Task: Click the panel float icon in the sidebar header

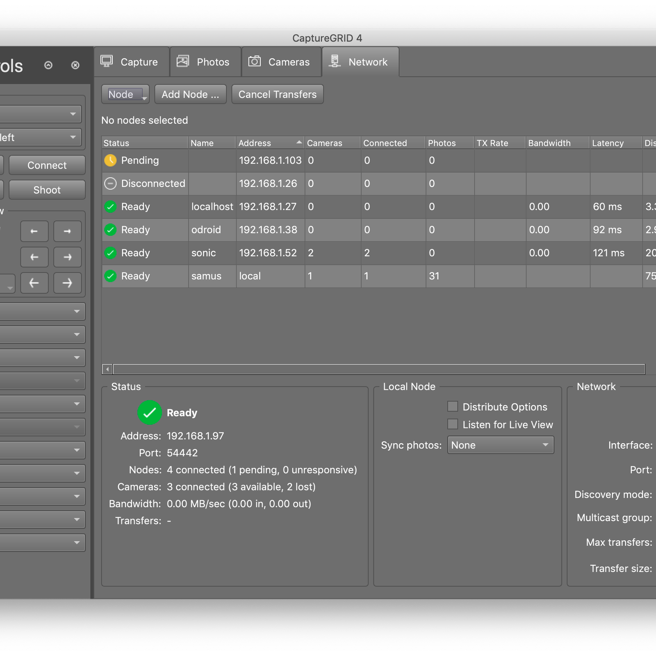Action: tap(48, 65)
